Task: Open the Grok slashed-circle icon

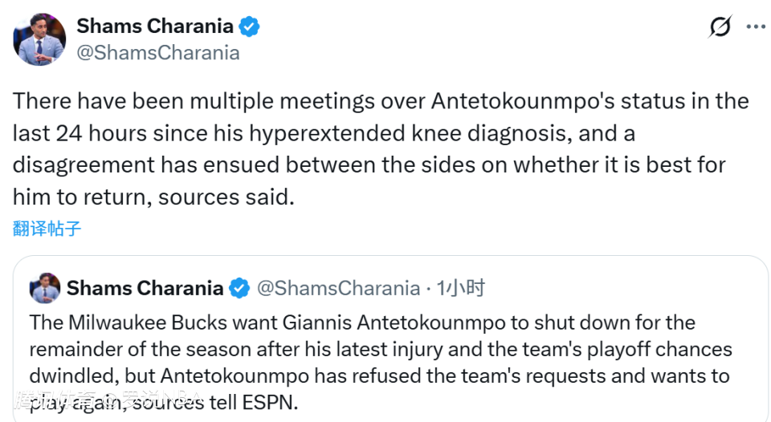Action: pyautogui.click(x=720, y=27)
